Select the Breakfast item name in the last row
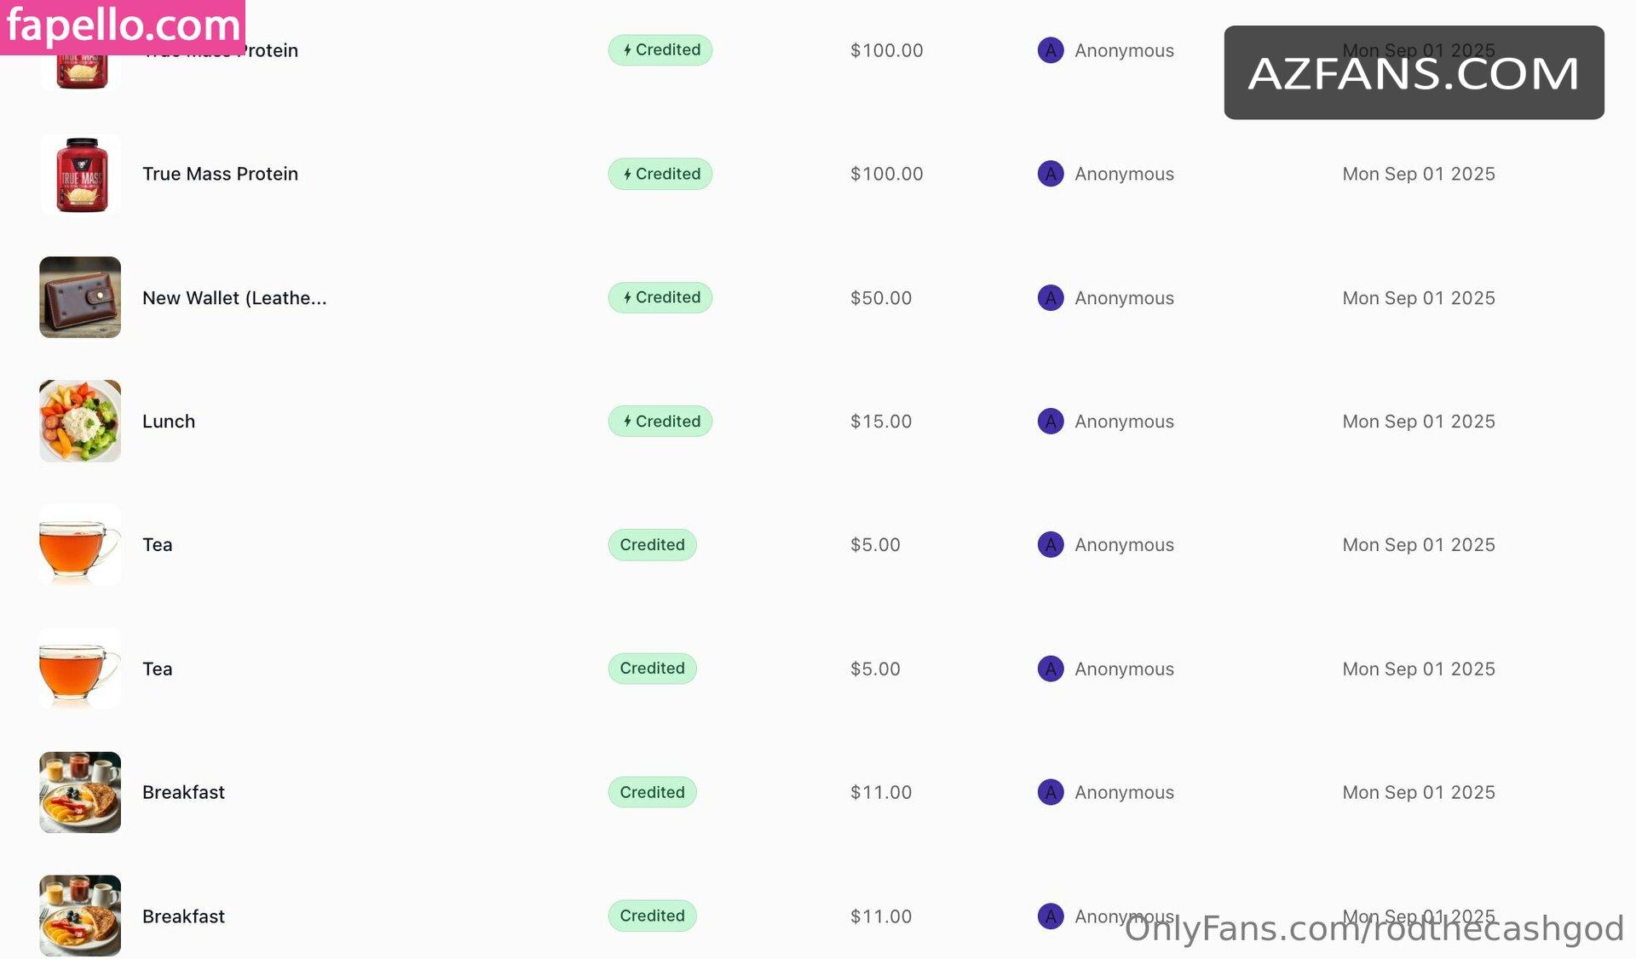 click(x=183, y=916)
